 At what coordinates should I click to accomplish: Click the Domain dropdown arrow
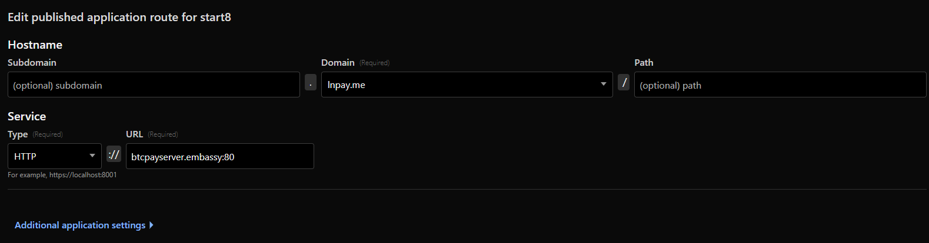tap(603, 85)
